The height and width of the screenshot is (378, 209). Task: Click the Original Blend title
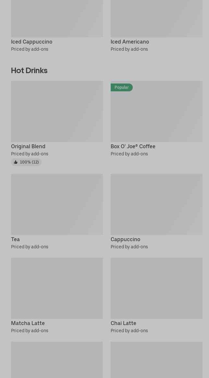click(28, 146)
